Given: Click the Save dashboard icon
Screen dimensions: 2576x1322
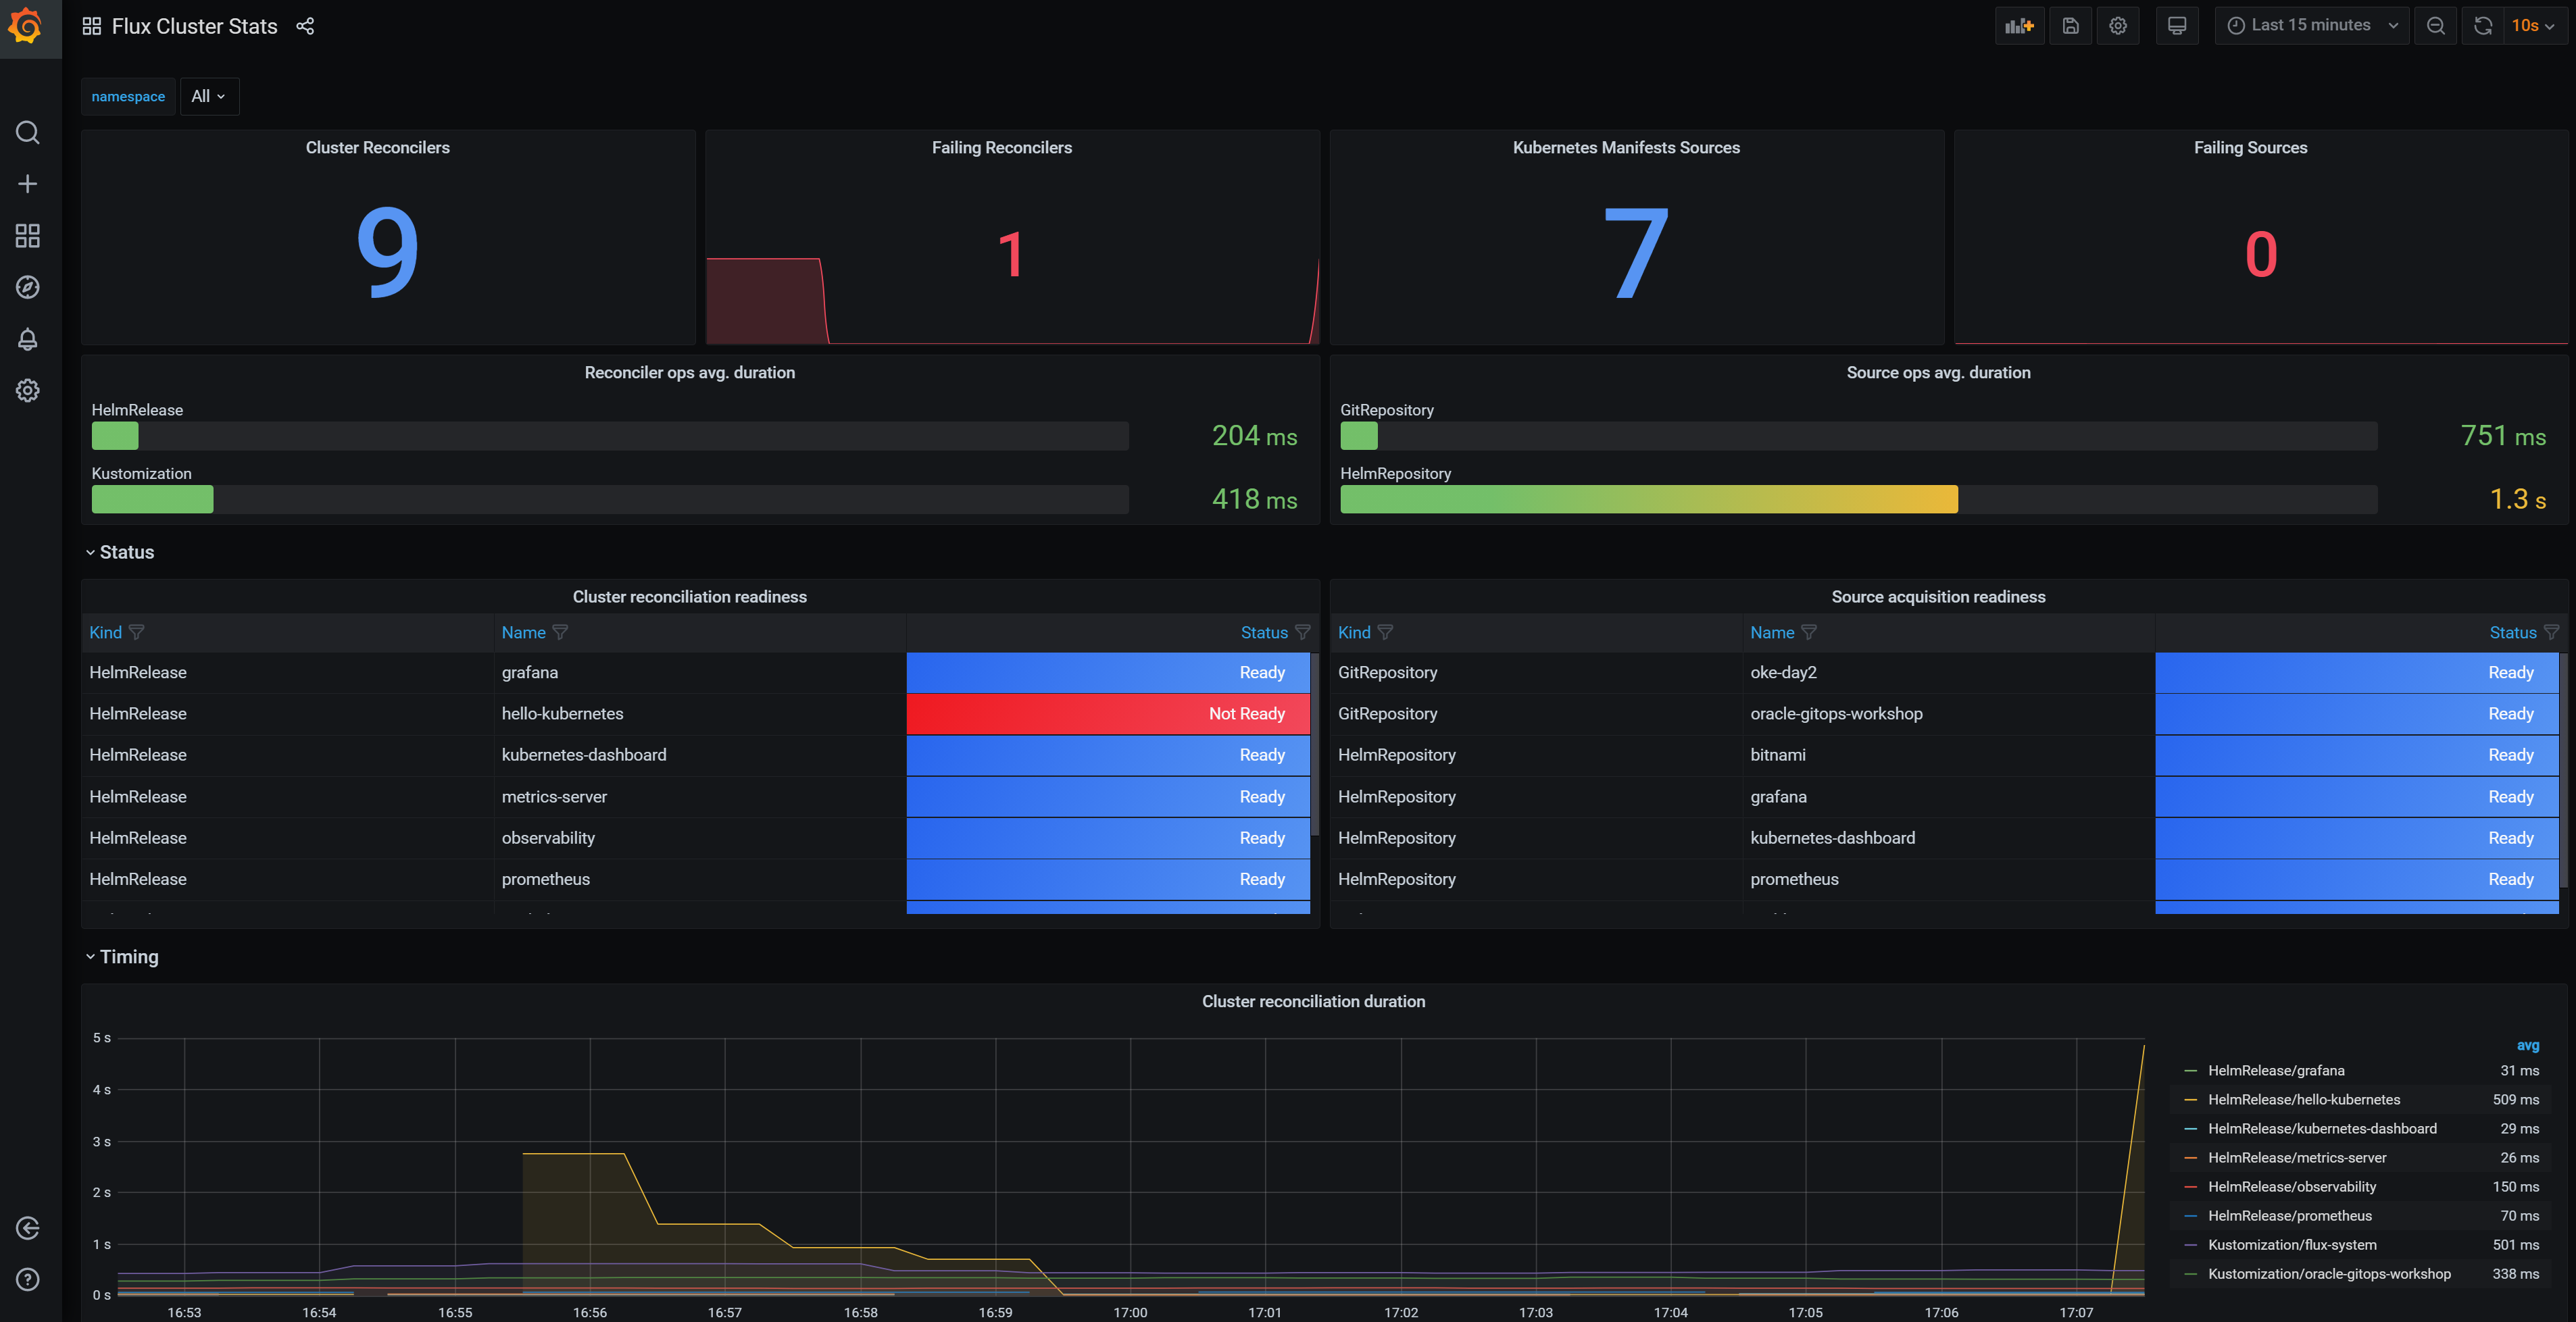Looking at the screenshot, I should click(2071, 26).
